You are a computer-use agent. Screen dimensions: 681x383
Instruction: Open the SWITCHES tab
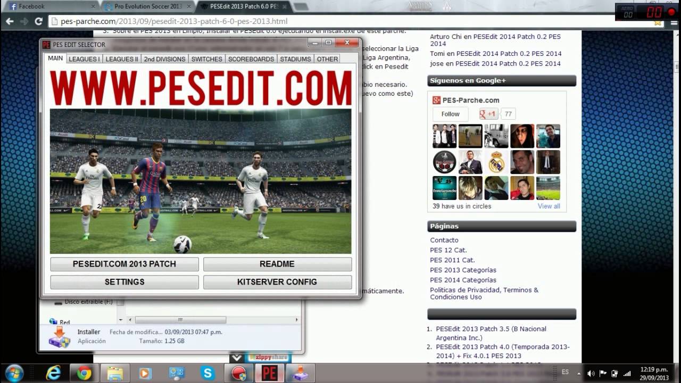pyautogui.click(x=206, y=59)
